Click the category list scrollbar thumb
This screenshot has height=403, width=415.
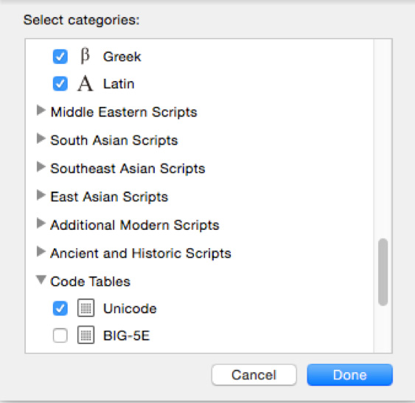(383, 272)
